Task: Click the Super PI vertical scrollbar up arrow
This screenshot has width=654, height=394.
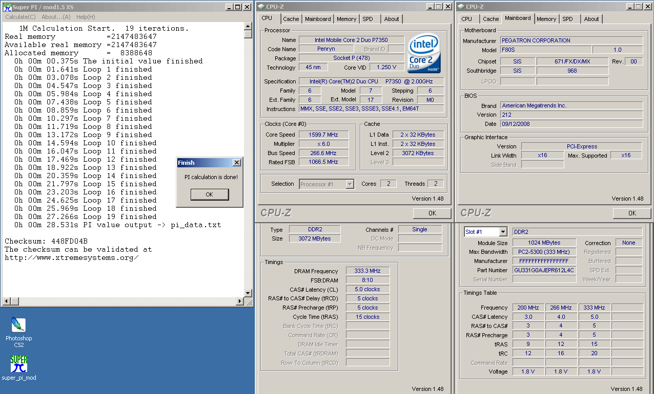Action: click(248, 26)
